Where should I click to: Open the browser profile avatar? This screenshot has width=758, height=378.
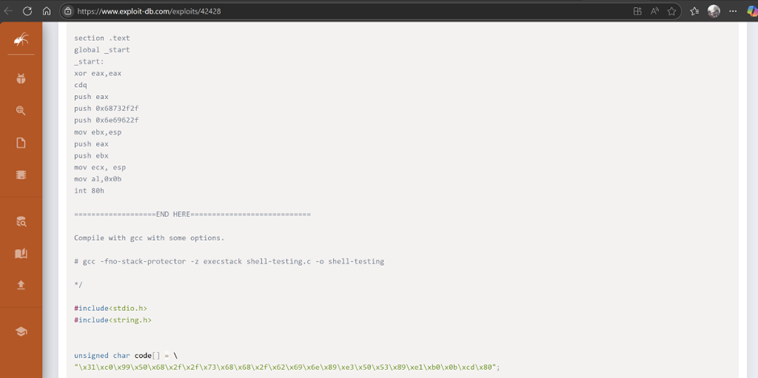(714, 11)
